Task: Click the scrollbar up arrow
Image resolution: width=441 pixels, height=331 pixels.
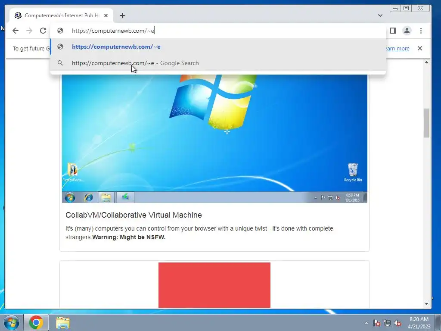Action: 427,62
